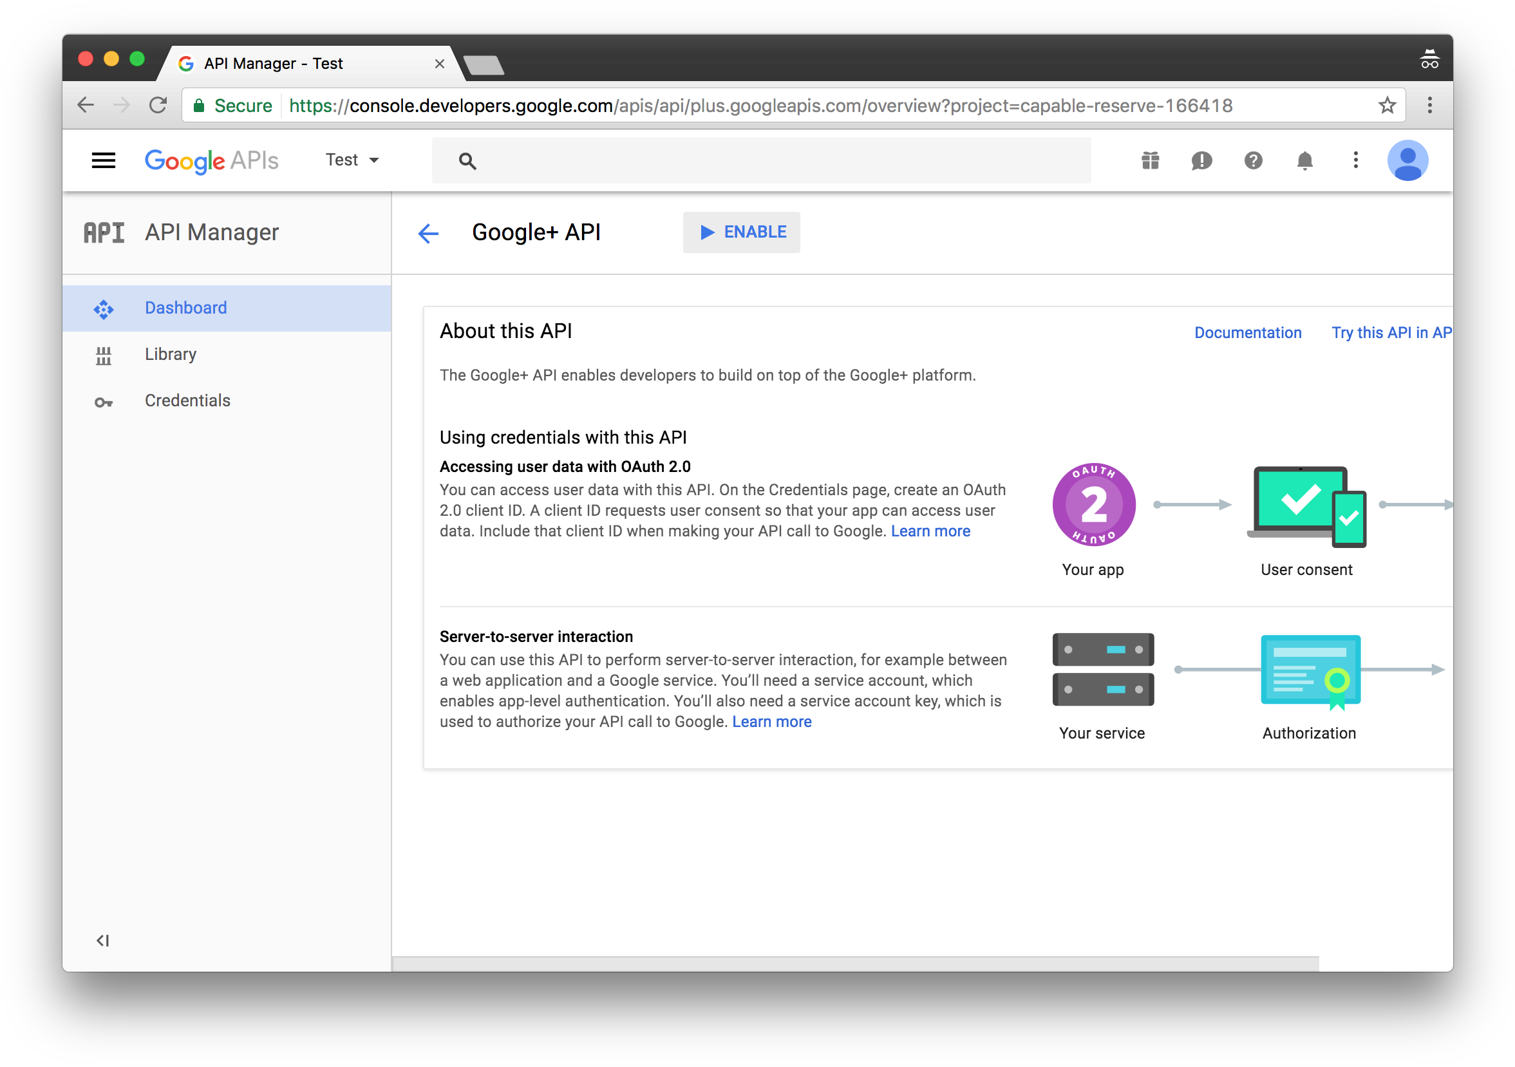The width and height of the screenshot is (1515, 1067).
Task: Focus the console search field
Action: (x=761, y=160)
